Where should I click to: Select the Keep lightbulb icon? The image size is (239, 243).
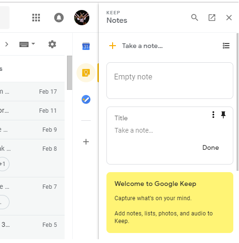pos(86,73)
